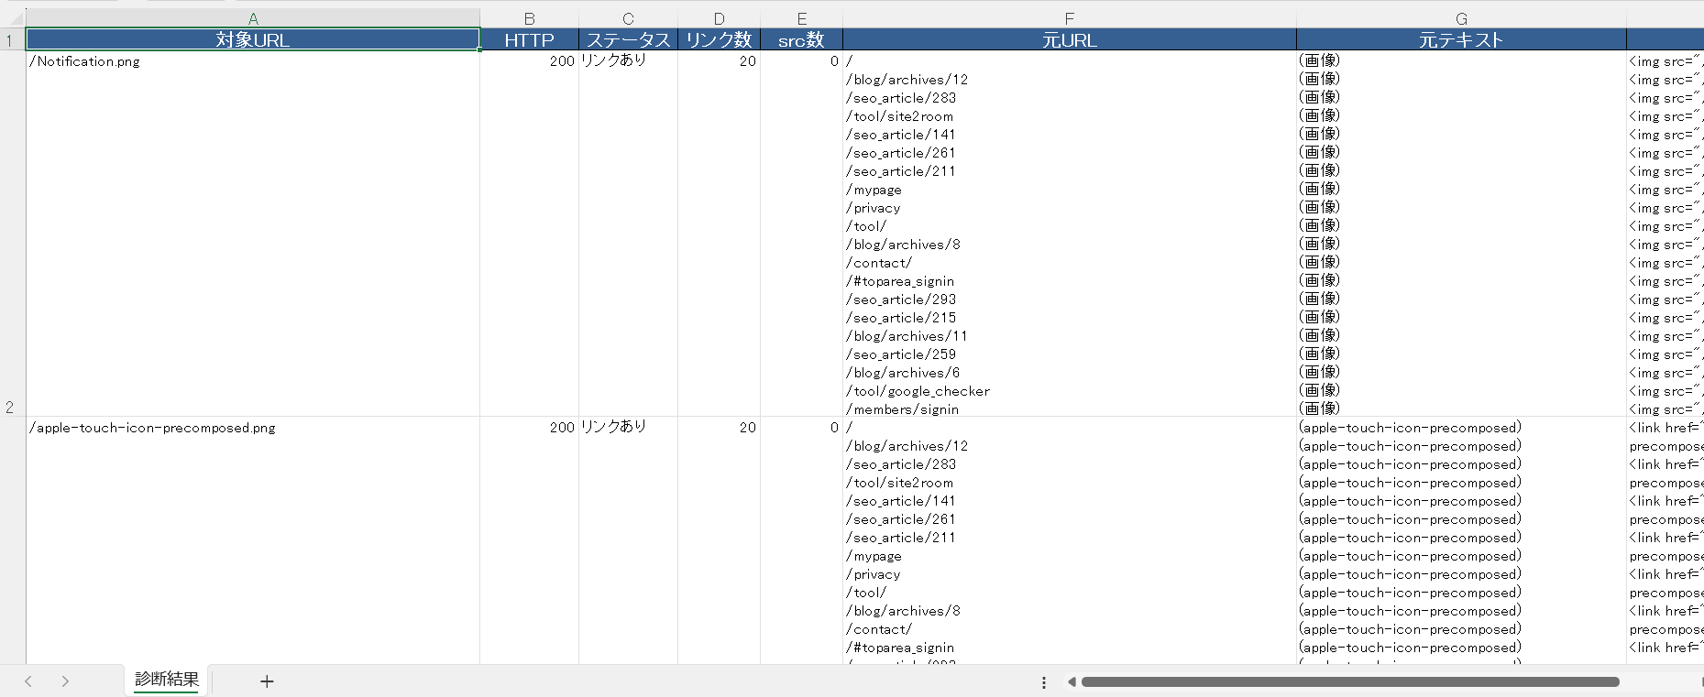Select column A header
The height and width of the screenshot is (697, 1704).
point(253,18)
